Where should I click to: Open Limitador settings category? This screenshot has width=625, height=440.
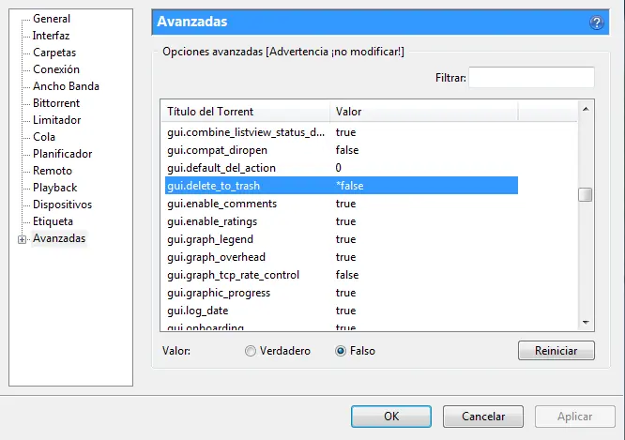click(x=57, y=120)
